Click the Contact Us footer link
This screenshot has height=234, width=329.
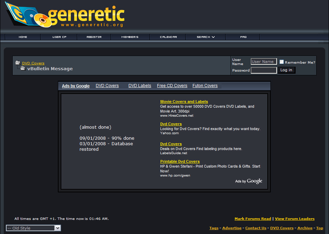pos(256,228)
